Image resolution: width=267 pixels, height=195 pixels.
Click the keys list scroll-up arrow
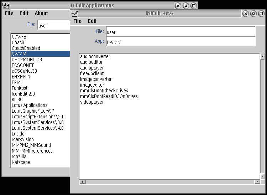pyautogui.click(x=262, y=57)
